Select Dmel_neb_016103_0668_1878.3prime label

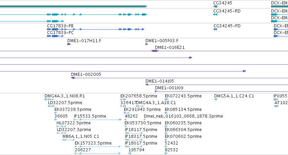pyautogui.click(x=183, y=116)
